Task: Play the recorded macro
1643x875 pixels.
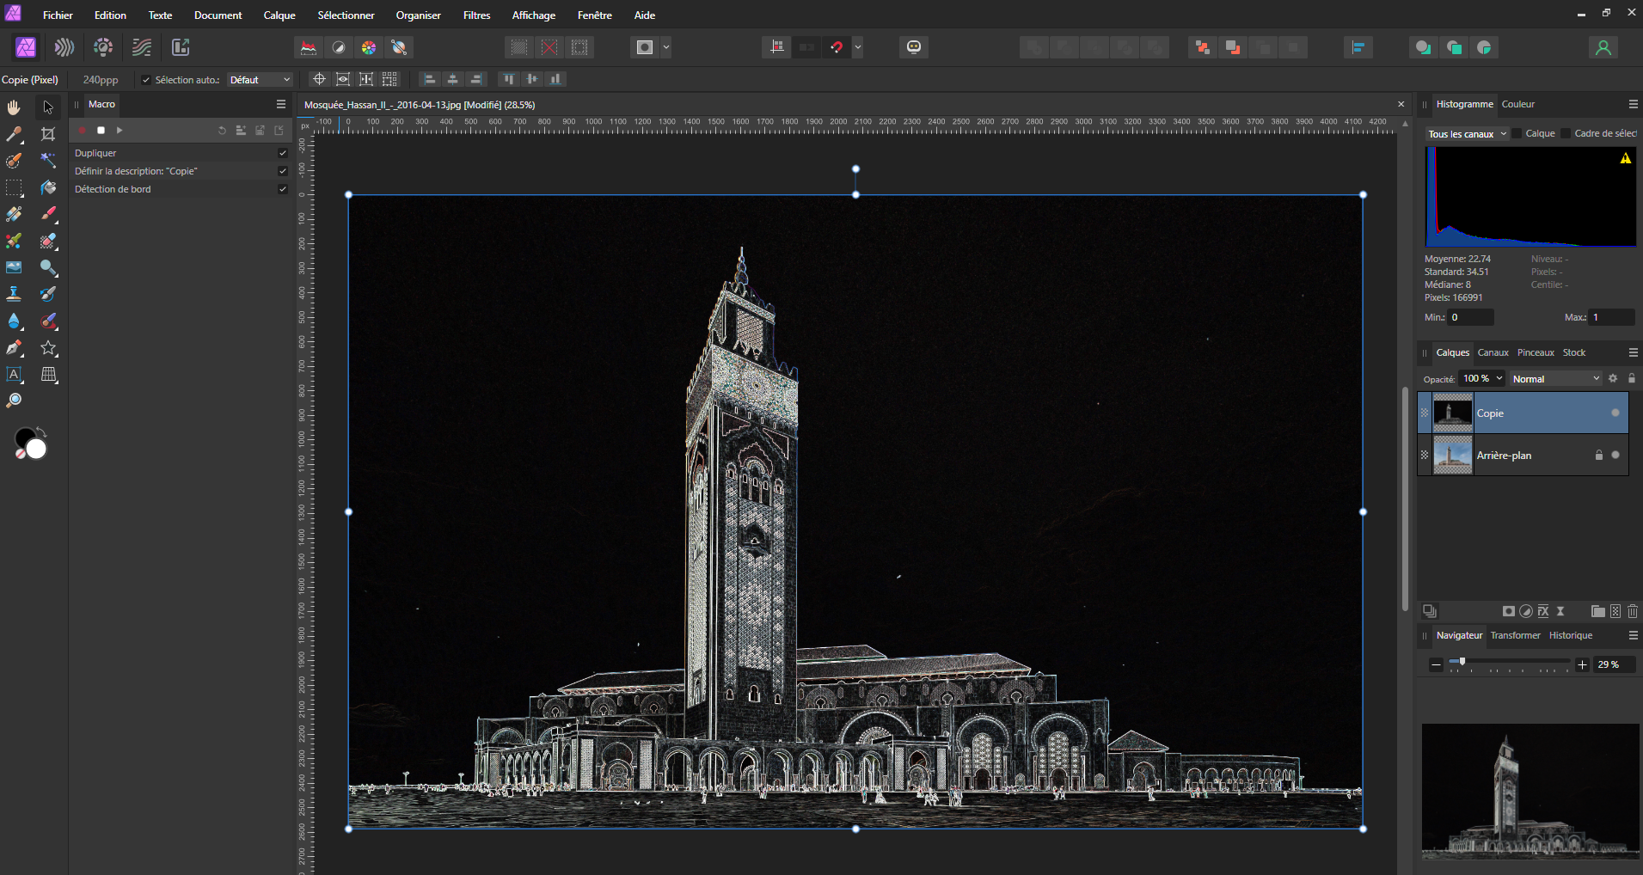Action: [x=120, y=131]
